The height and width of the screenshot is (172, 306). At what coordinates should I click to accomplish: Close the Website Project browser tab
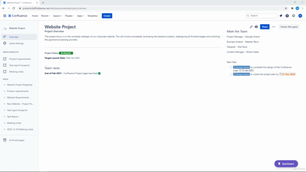[37, 3]
